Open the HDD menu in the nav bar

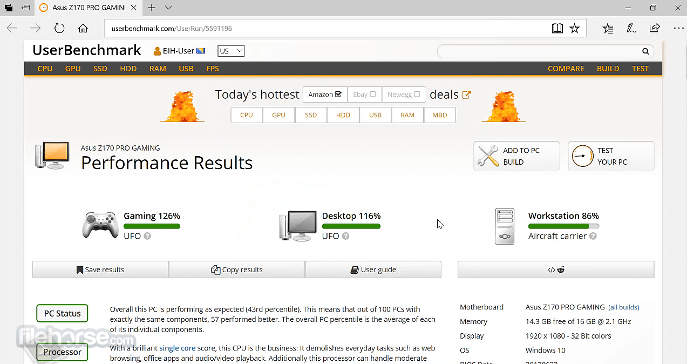(x=128, y=69)
